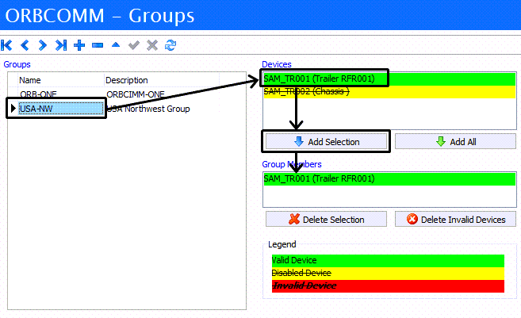The width and height of the screenshot is (521, 318).
Task: Click Delete Invalid Devices button
Action: click(455, 220)
